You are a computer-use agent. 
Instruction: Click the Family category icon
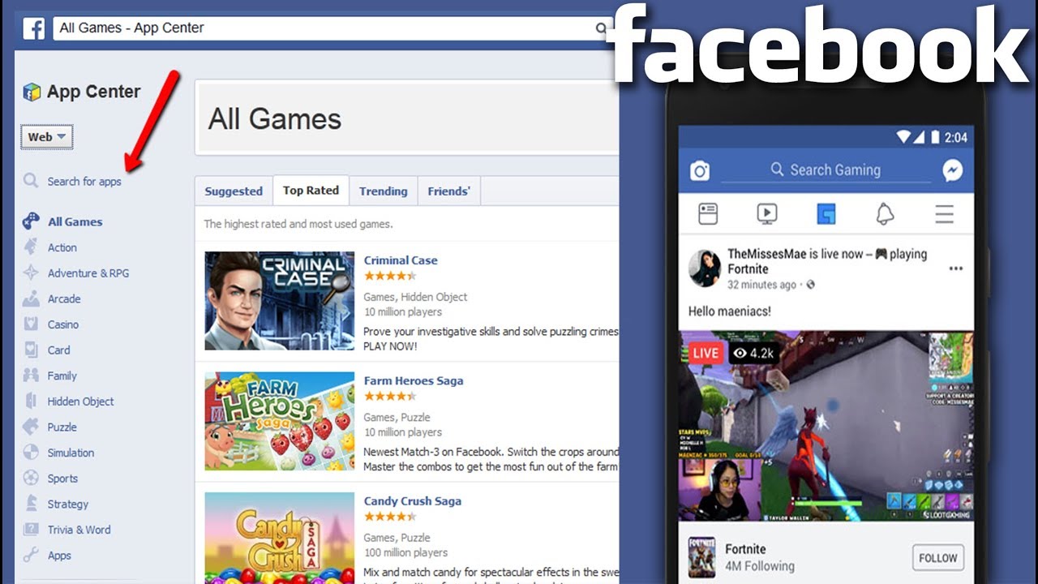click(31, 376)
